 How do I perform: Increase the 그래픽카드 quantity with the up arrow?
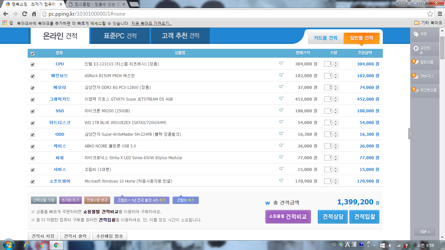pyautogui.click(x=336, y=98)
